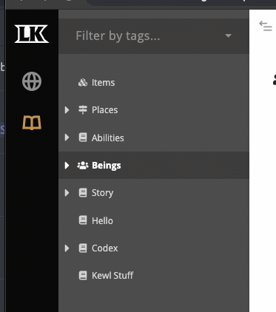This screenshot has width=276, height=312.
Task: Open the Codex entry label
Action: click(105, 248)
